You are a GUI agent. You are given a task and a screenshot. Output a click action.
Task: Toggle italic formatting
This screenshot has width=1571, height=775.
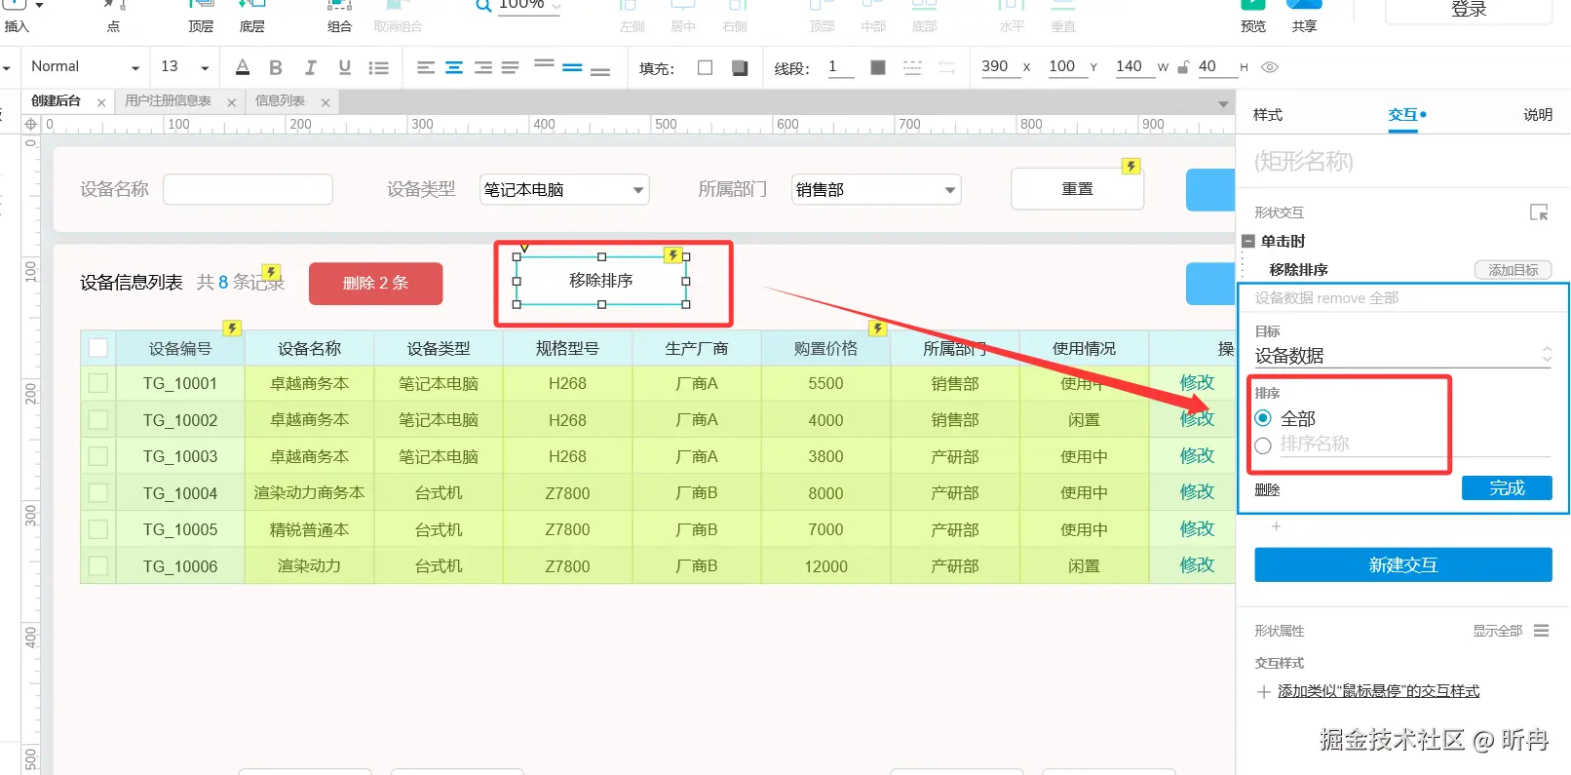click(x=310, y=67)
